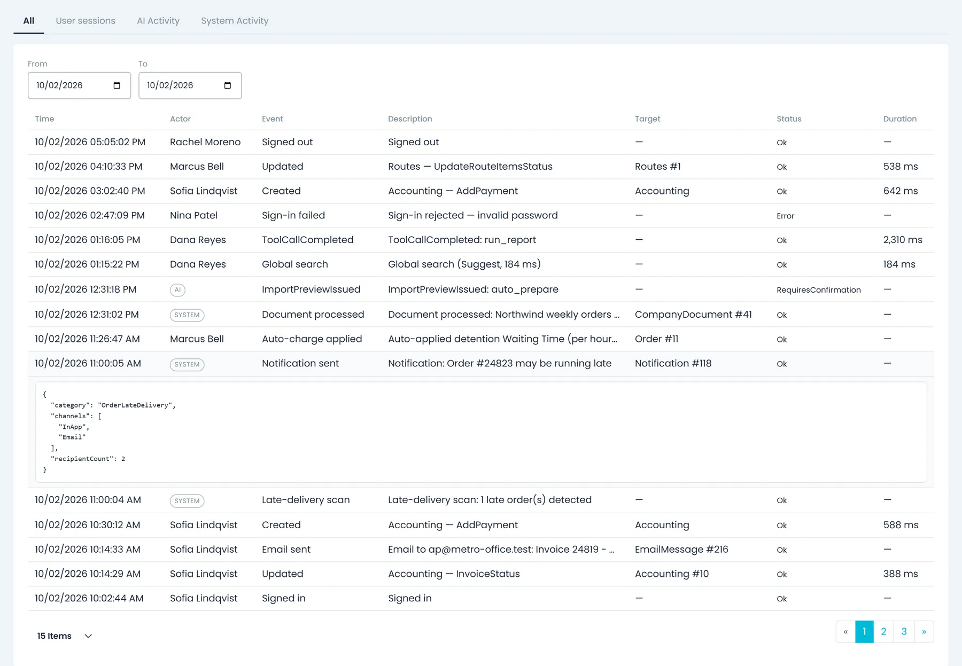This screenshot has height=666, width=962.
Task: Expand the ImportPreviewIssued auto_prepare row
Action: click(x=481, y=289)
